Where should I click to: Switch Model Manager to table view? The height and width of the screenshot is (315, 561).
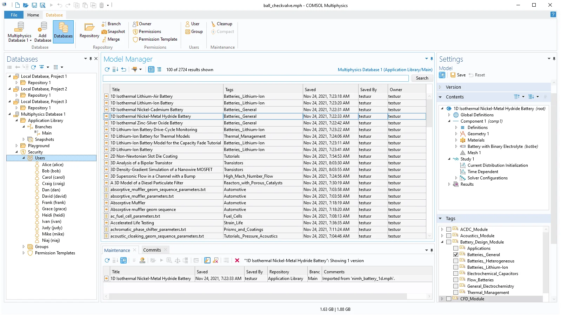pyautogui.click(x=151, y=69)
